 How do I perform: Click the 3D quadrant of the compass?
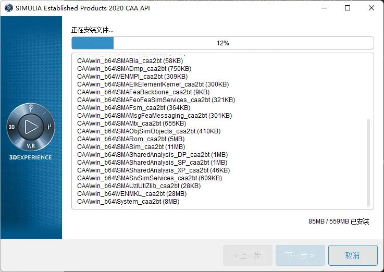(x=11, y=127)
